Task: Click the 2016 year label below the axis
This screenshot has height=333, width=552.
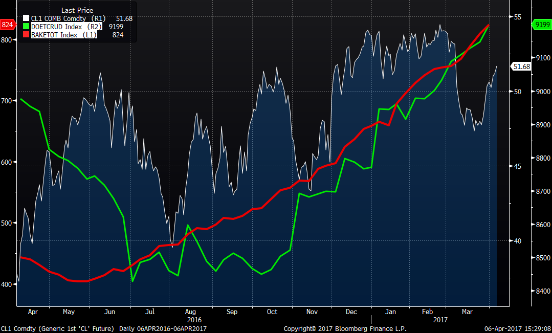Action: (x=190, y=319)
